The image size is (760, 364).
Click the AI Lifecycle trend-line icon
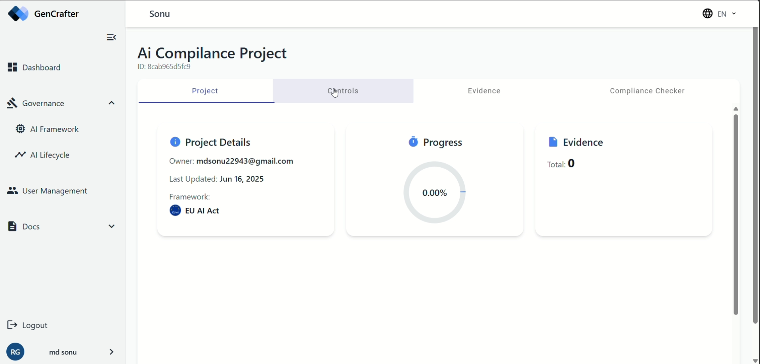click(x=20, y=155)
